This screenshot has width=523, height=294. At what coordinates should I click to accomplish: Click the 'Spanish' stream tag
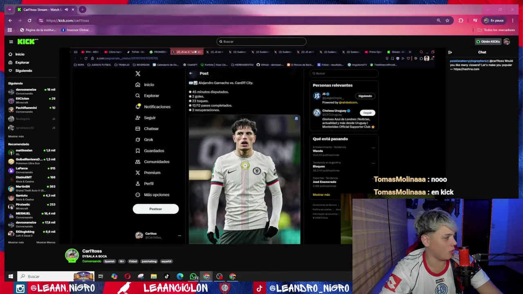click(110, 261)
